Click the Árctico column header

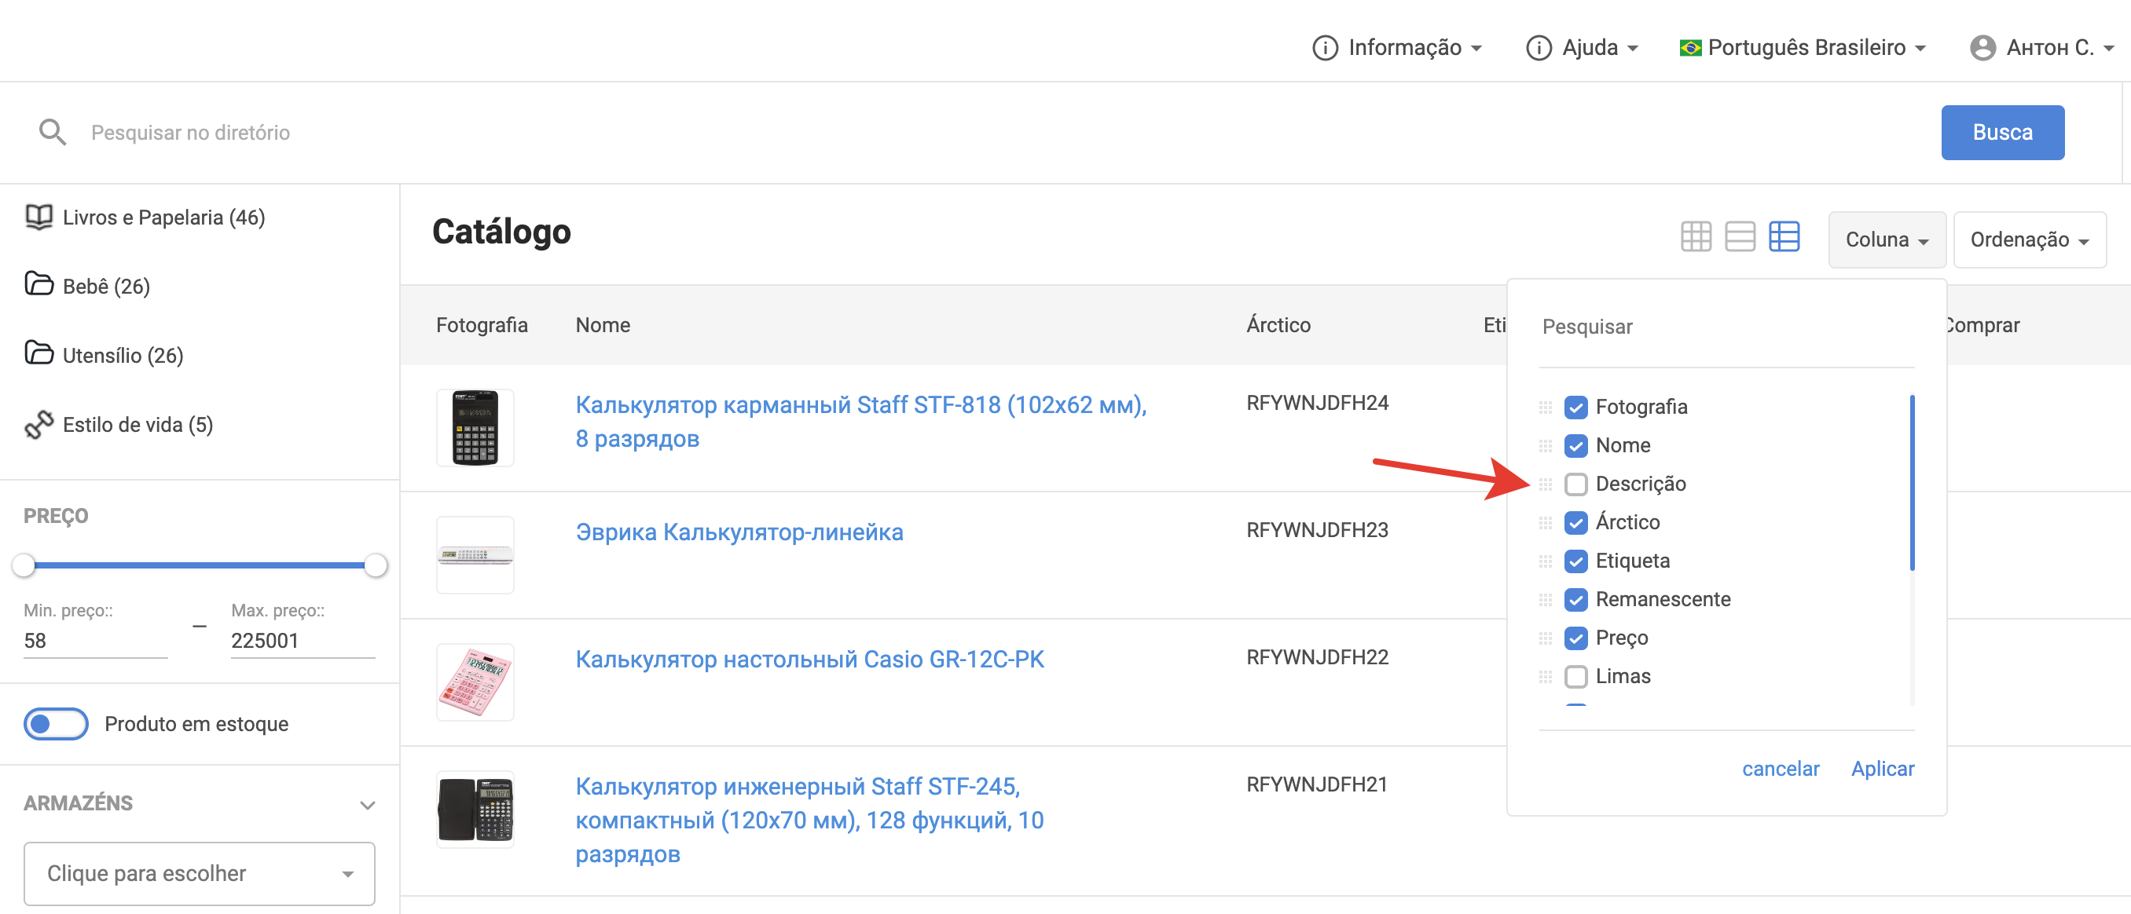[x=1278, y=326]
